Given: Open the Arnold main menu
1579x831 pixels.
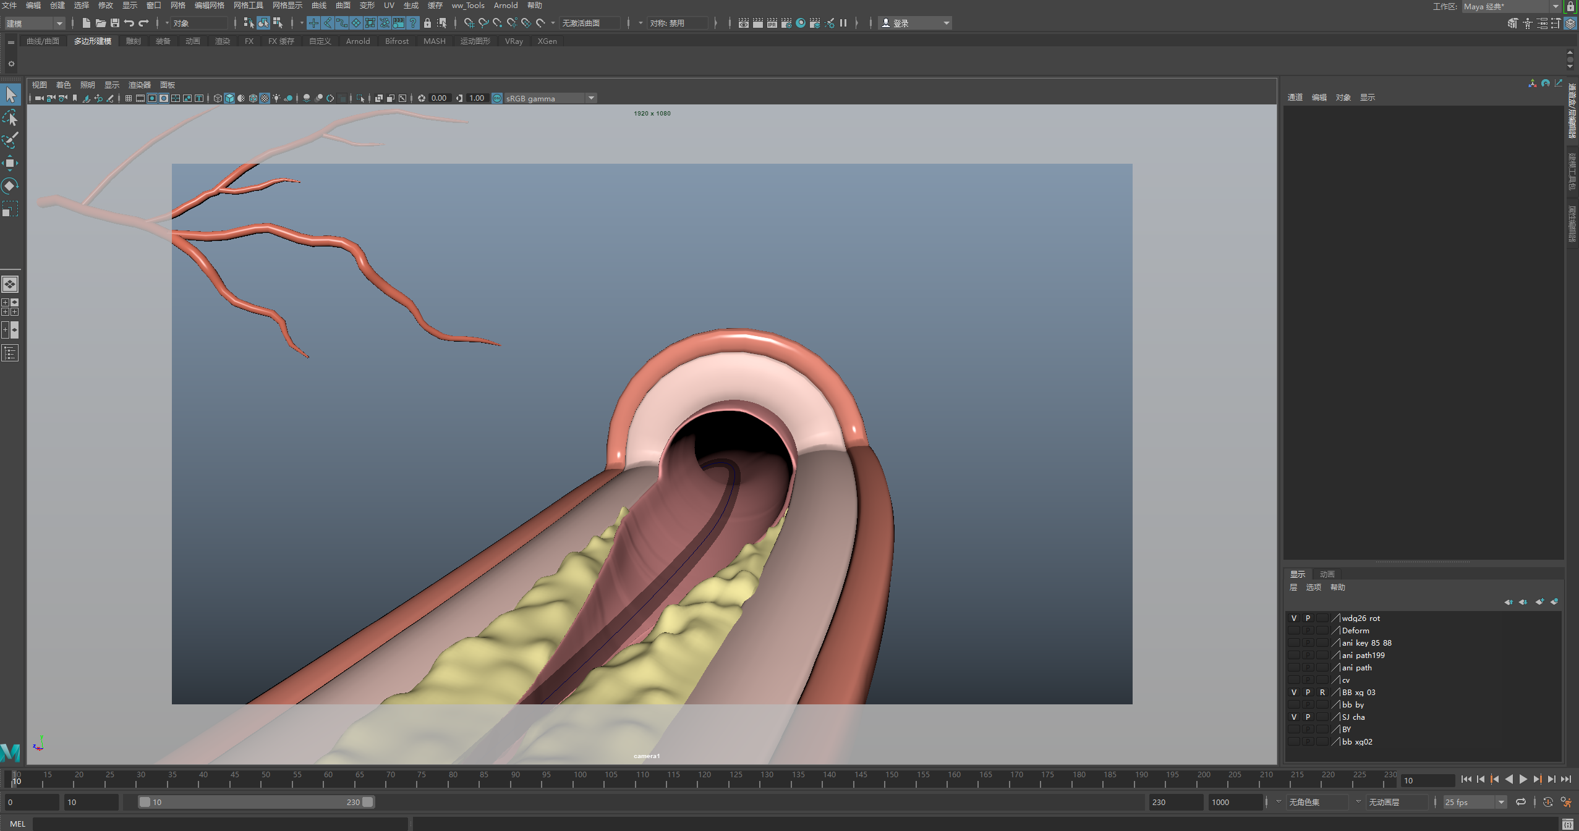Looking at the screenshot, I should click(x=505, y=6).
